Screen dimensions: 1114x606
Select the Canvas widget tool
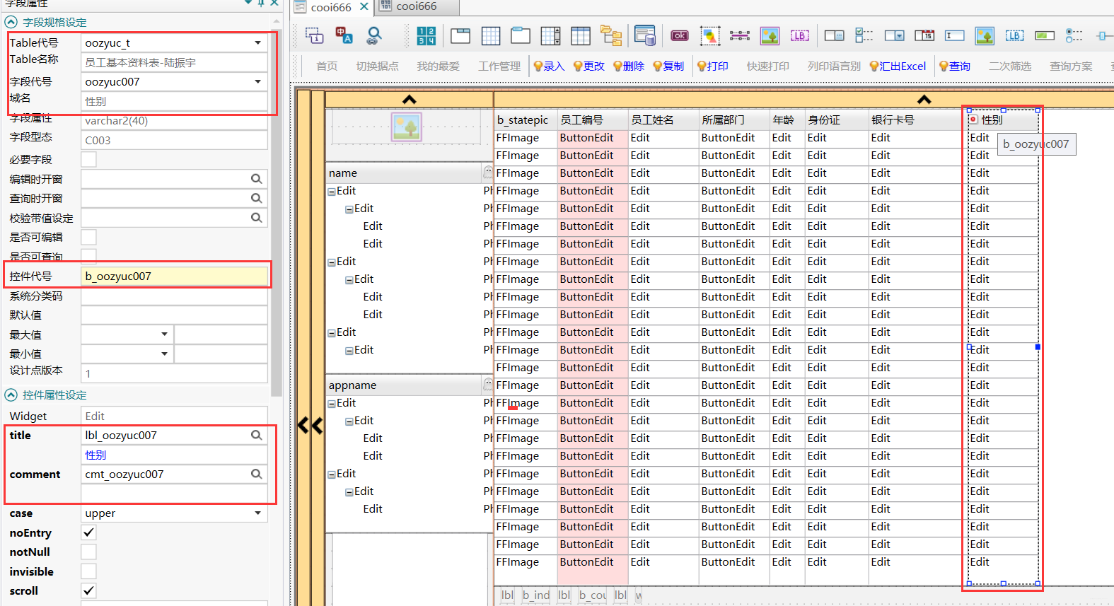[x=710, y=35]
